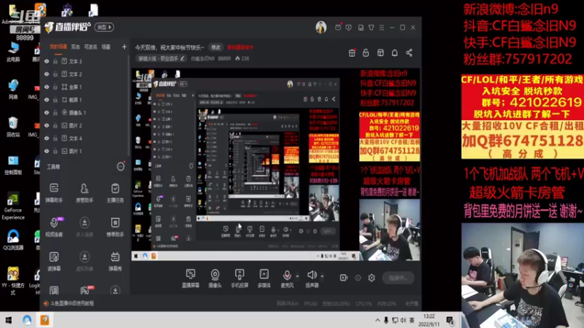Viewport: 584px width, 328px height.
Task: Open the 视频连麦 tool
Action: [54, 227]
